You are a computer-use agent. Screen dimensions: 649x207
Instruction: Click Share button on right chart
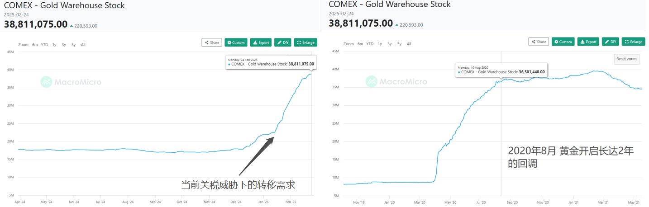[539, 42]
